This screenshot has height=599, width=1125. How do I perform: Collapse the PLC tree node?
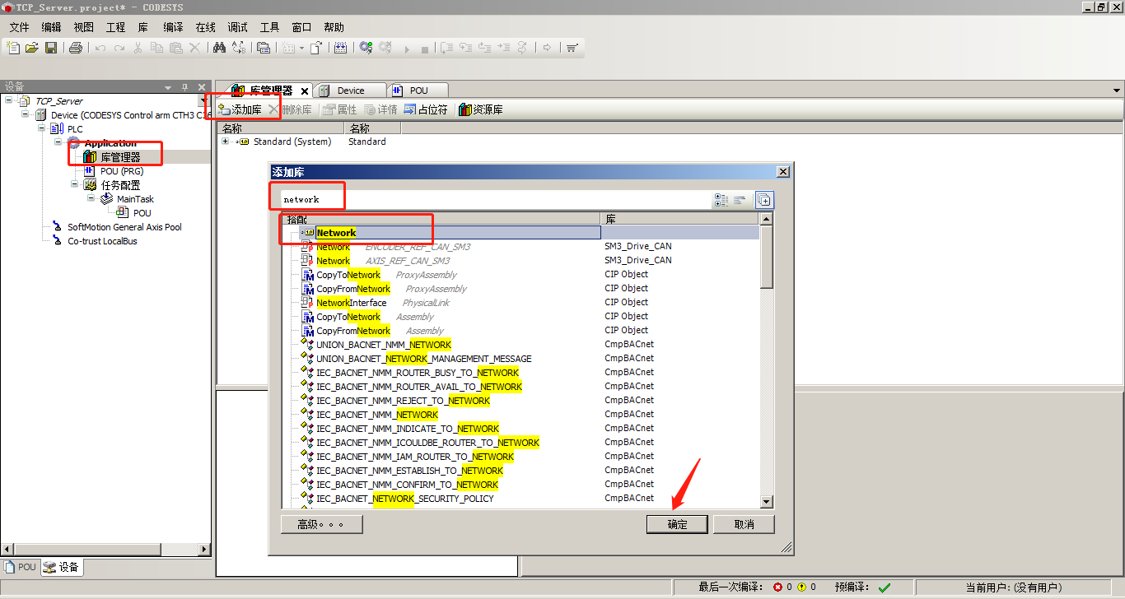(42, 128)
